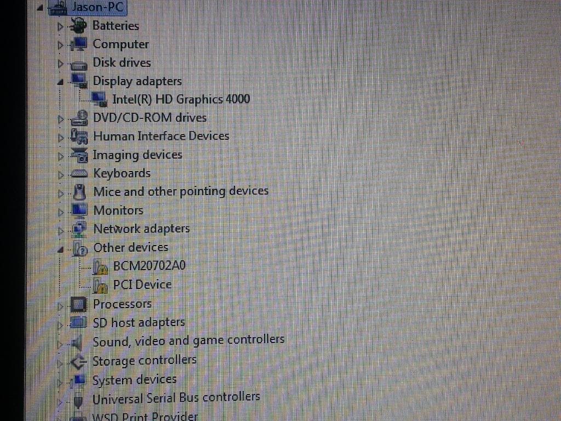Click the Mice and pointing devices icon
The width and height of the screenshot is (561, 421).
(x=79, y=192)
